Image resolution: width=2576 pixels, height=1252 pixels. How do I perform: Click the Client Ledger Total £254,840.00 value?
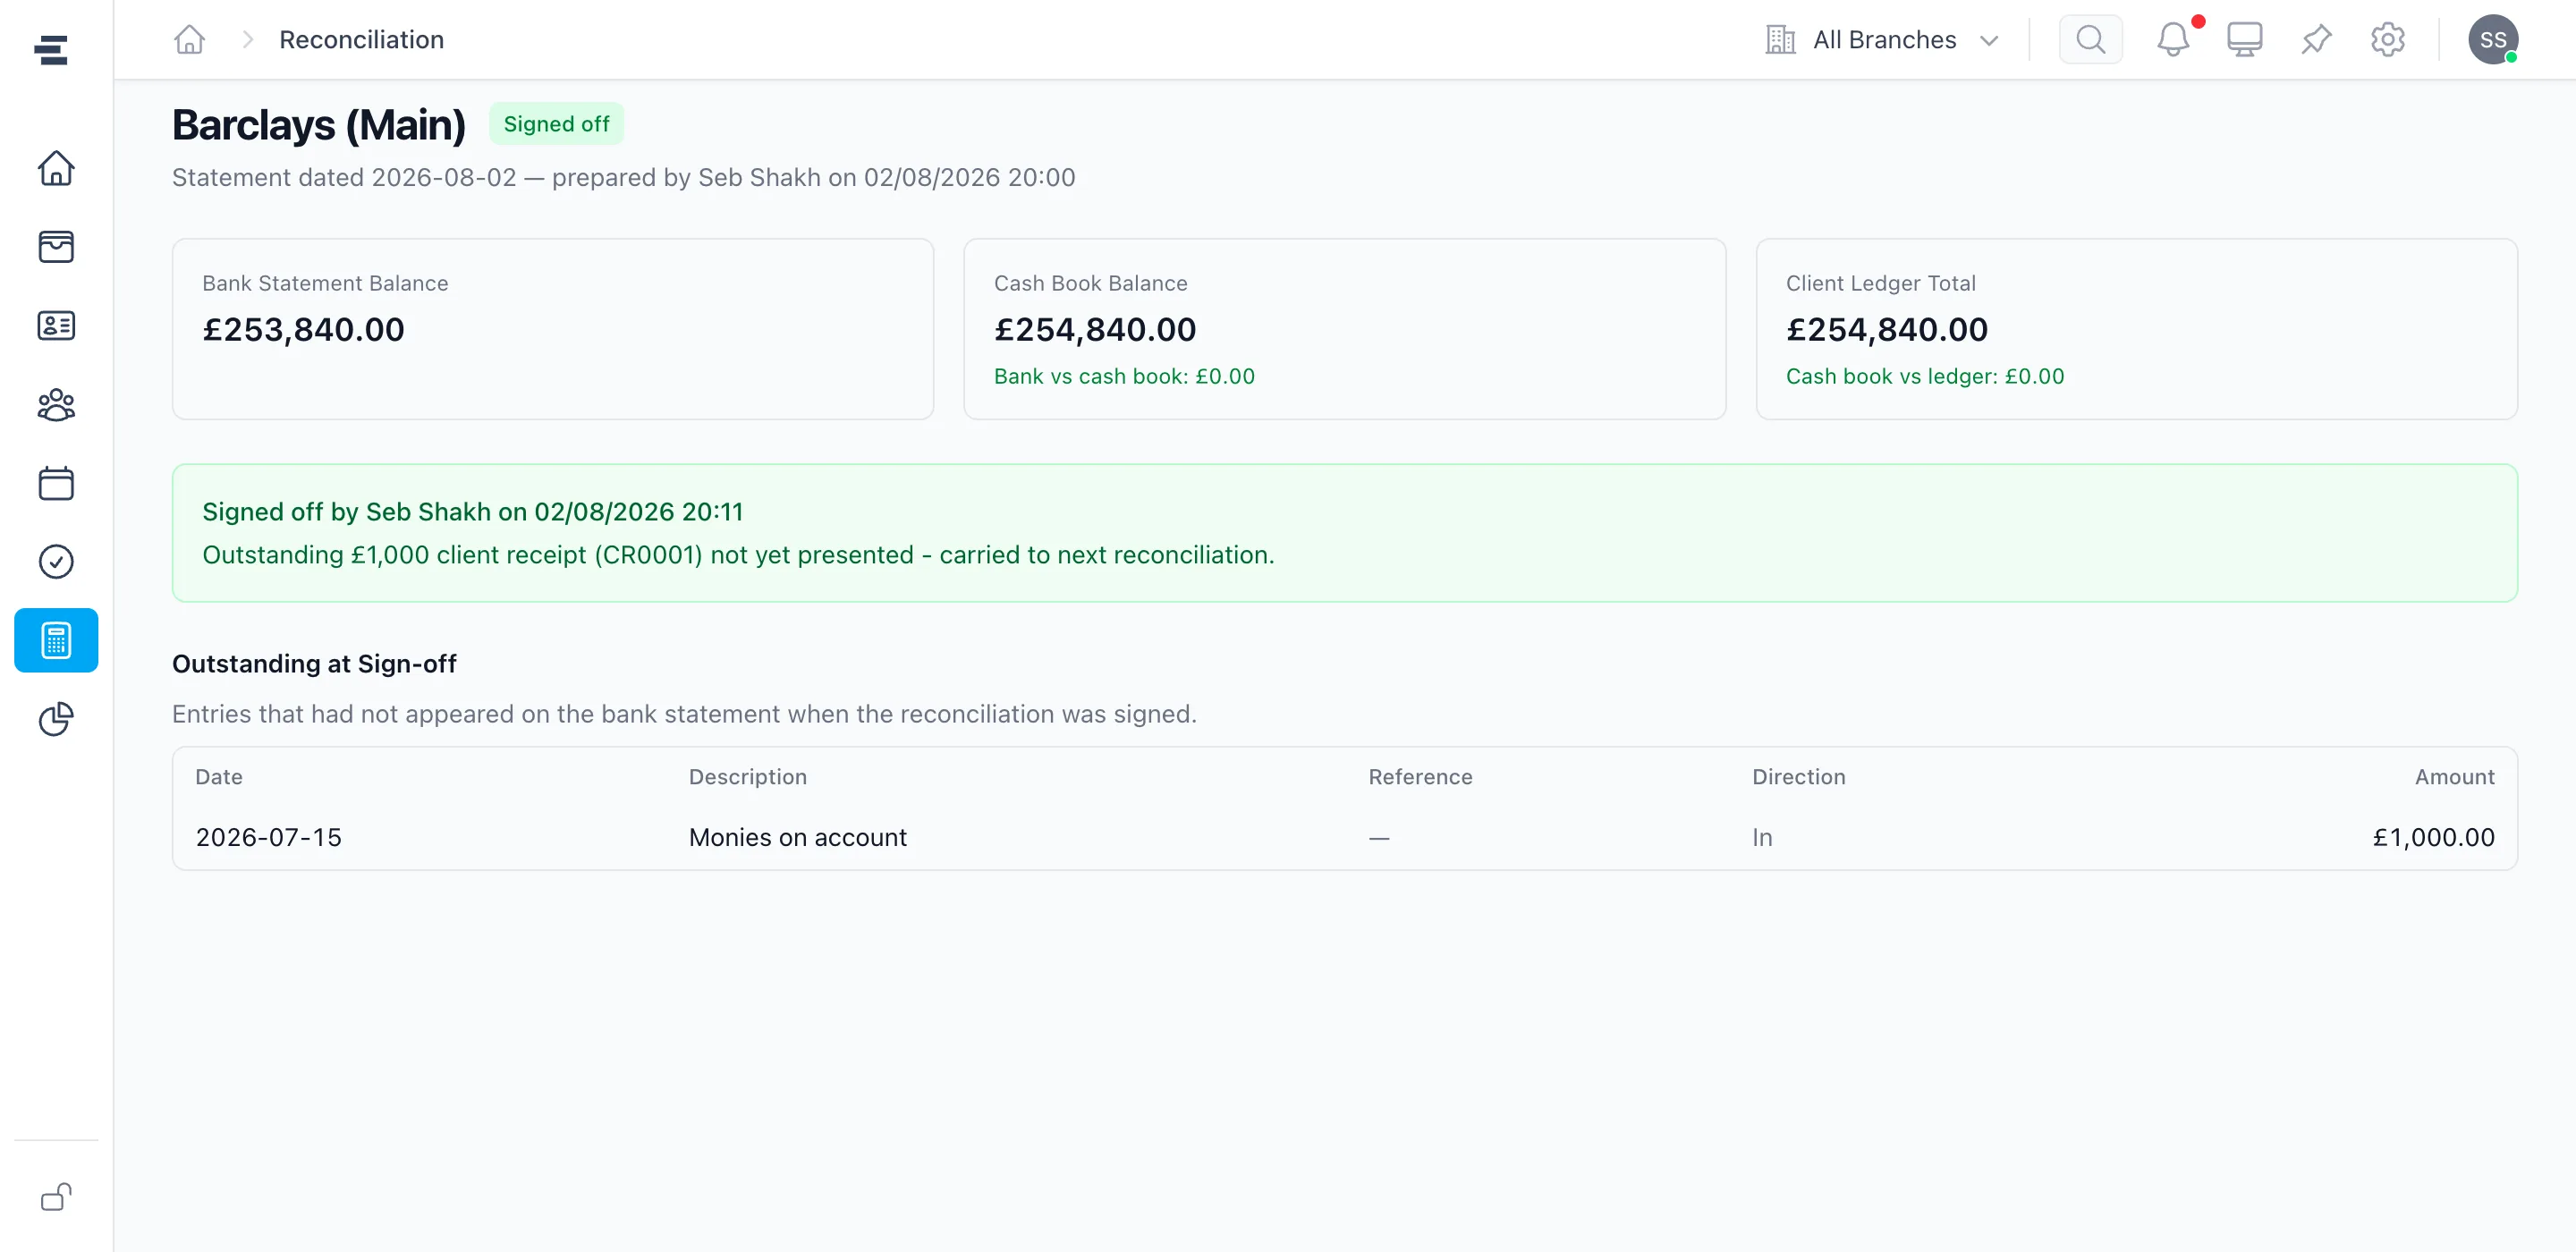[1886, 329]
